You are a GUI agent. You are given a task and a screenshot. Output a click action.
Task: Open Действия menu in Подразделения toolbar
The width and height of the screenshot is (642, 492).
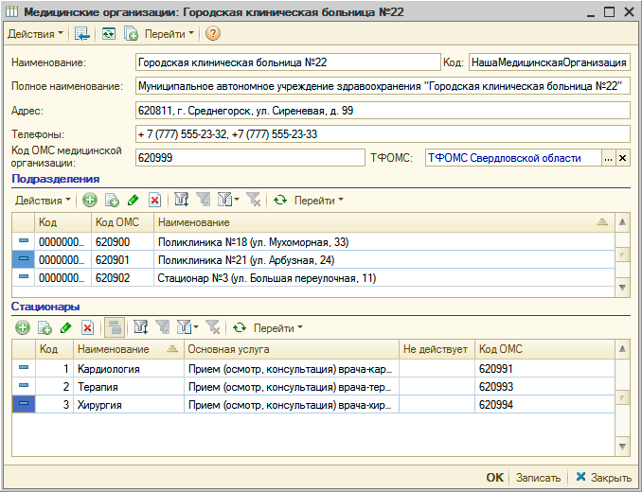click(x=44, y=200)
